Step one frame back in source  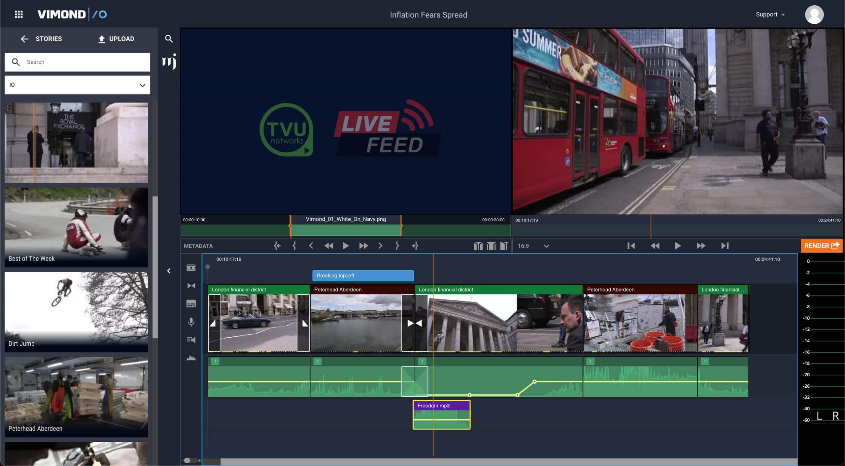coord(311,246)
